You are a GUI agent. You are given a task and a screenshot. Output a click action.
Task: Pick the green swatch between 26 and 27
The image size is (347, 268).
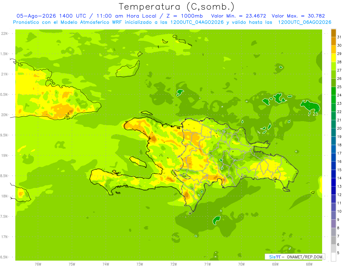333,74
